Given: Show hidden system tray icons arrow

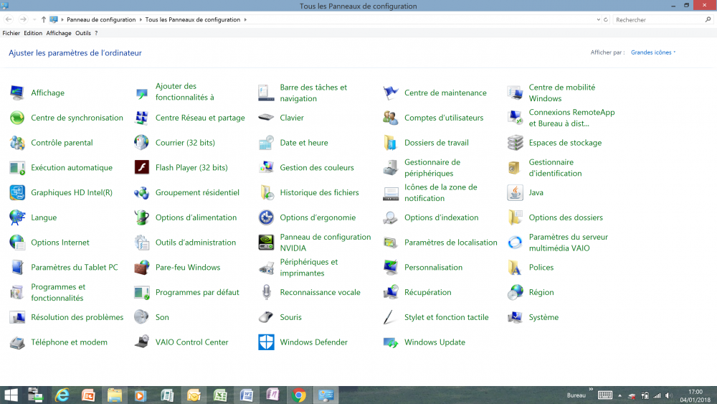Looking at the screenshot, I should pyautogui.click(x=619, y=395).
